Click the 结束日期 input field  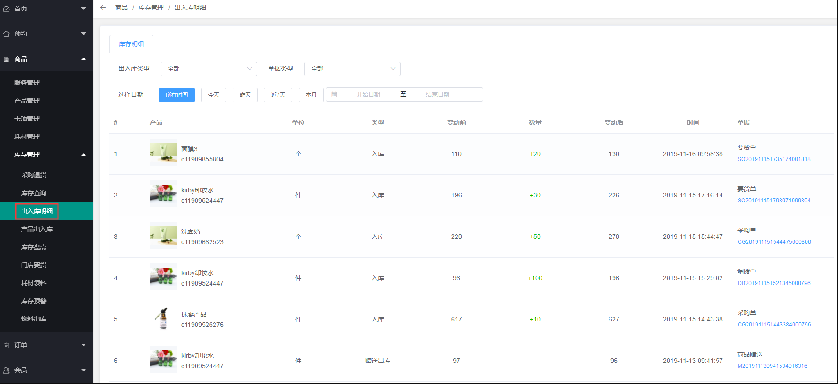[438, 94]
